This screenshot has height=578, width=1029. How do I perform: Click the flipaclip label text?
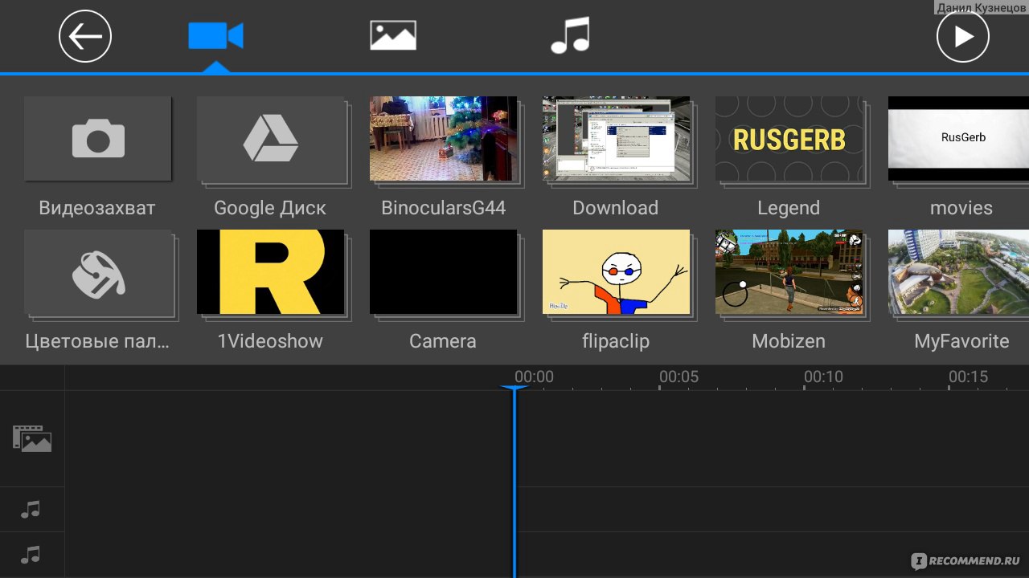[x=616, y=342]
